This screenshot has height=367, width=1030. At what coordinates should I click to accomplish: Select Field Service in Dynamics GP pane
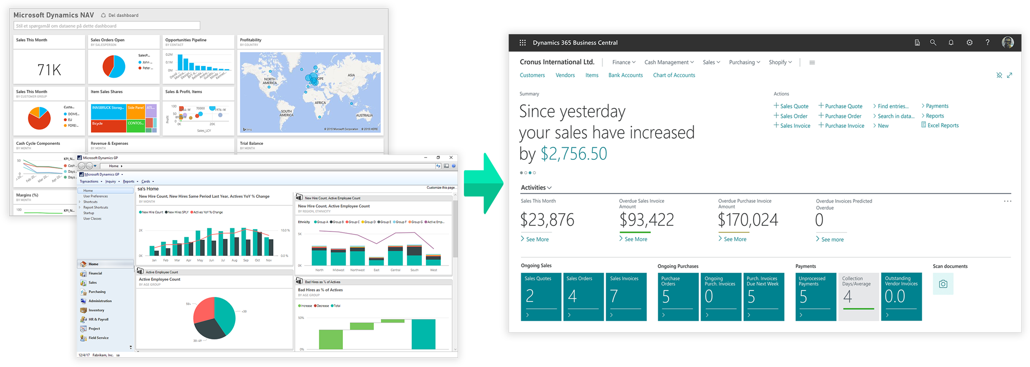tap(98, 338)
